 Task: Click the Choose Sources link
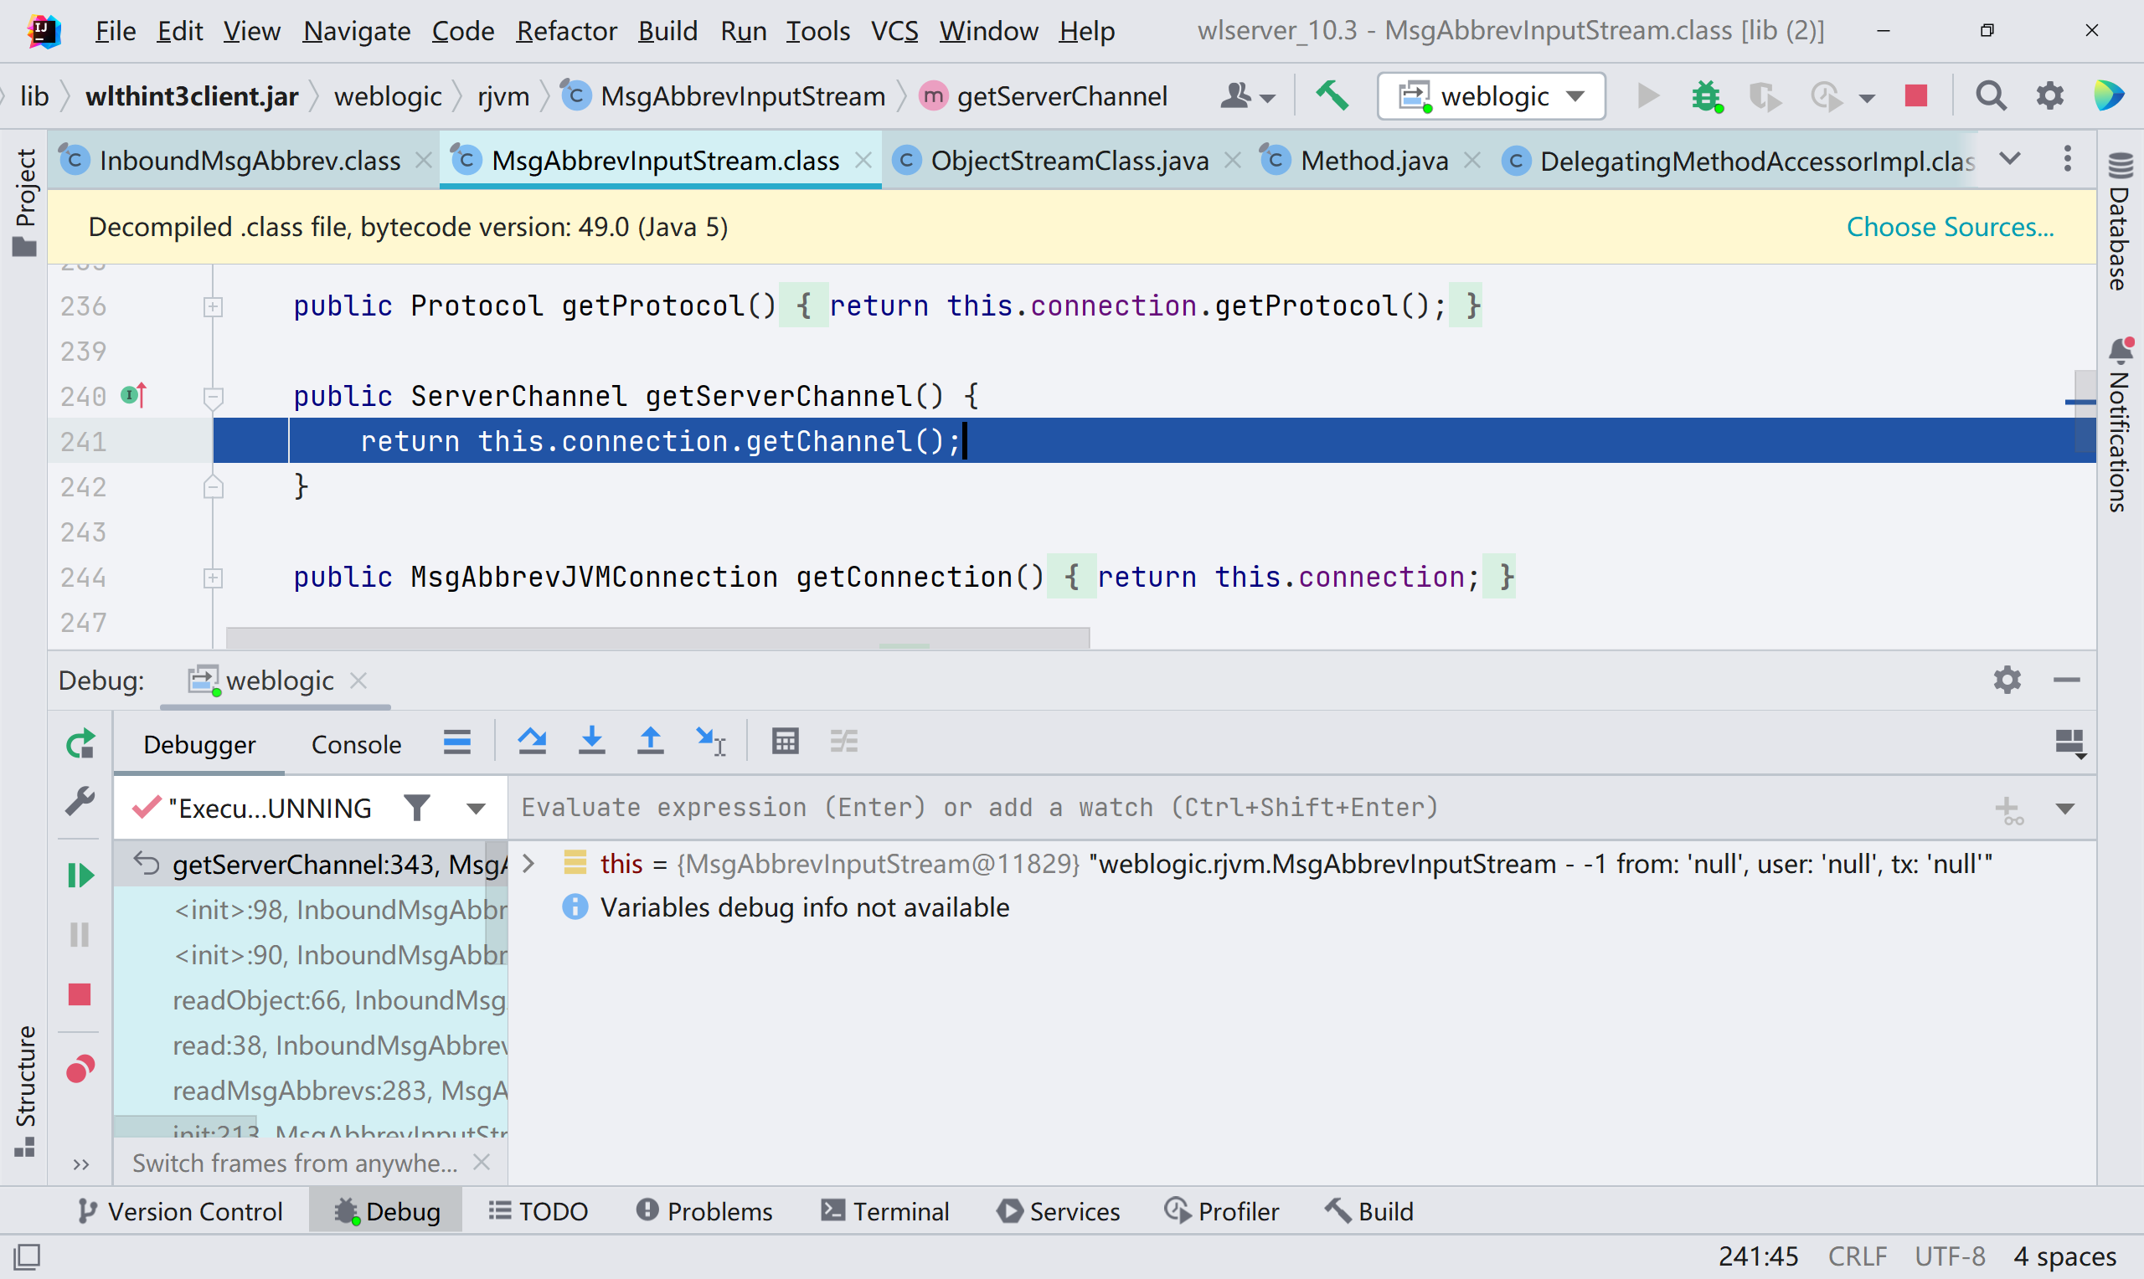click(1949, 227)
